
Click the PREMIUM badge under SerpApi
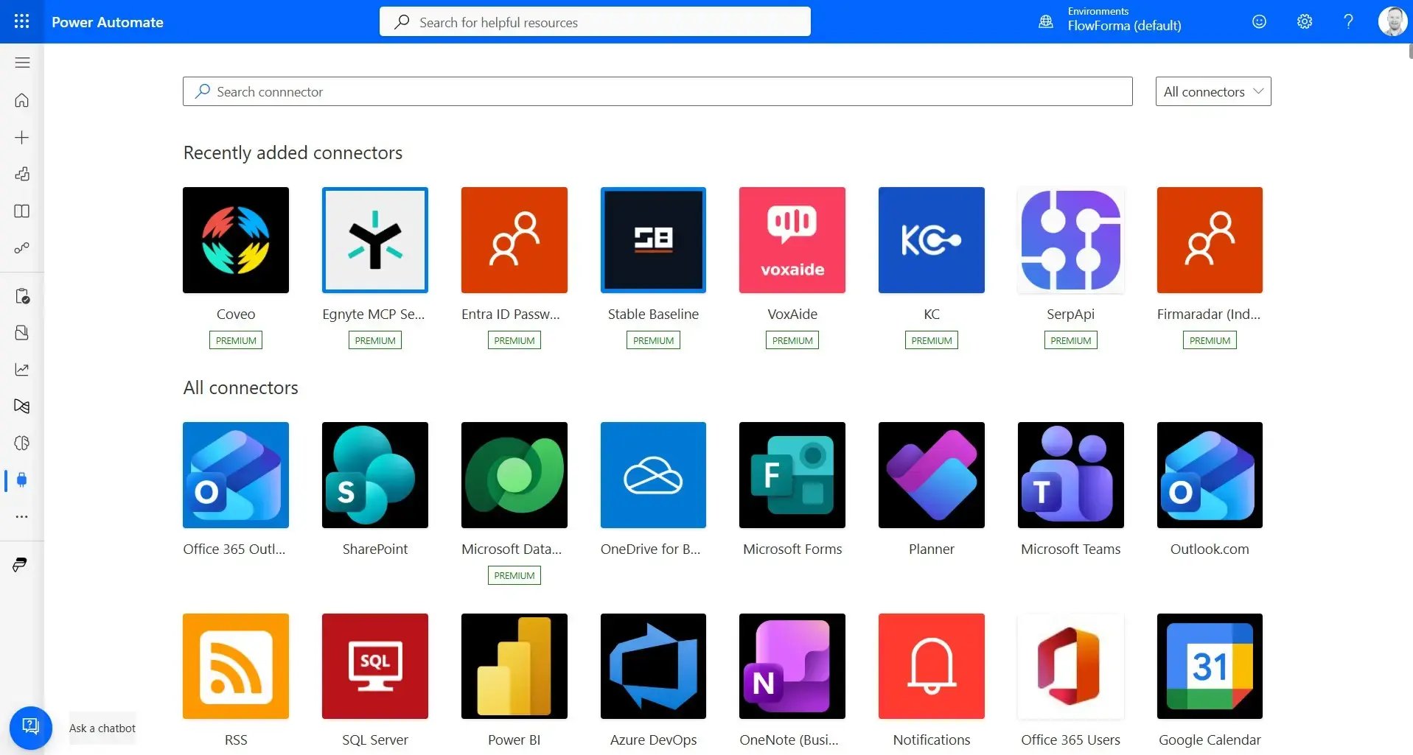(1071, 340)
